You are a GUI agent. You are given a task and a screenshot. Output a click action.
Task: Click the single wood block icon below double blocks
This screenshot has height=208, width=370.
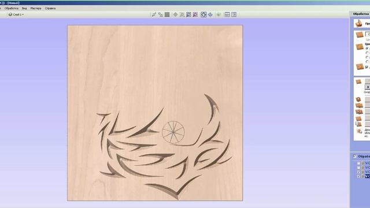[358, 118]
